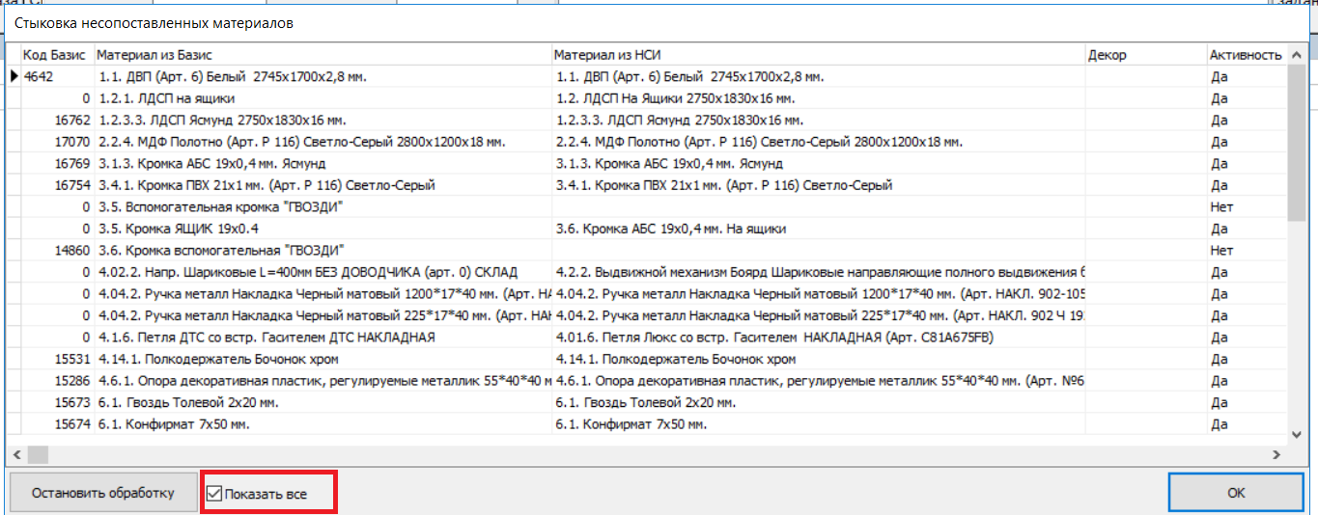Select empty НСИ cell for "Вспомогательная кромка ГВОЗДИ"
The width and height of the screenshot is (1318, 515).
(819, 207)
